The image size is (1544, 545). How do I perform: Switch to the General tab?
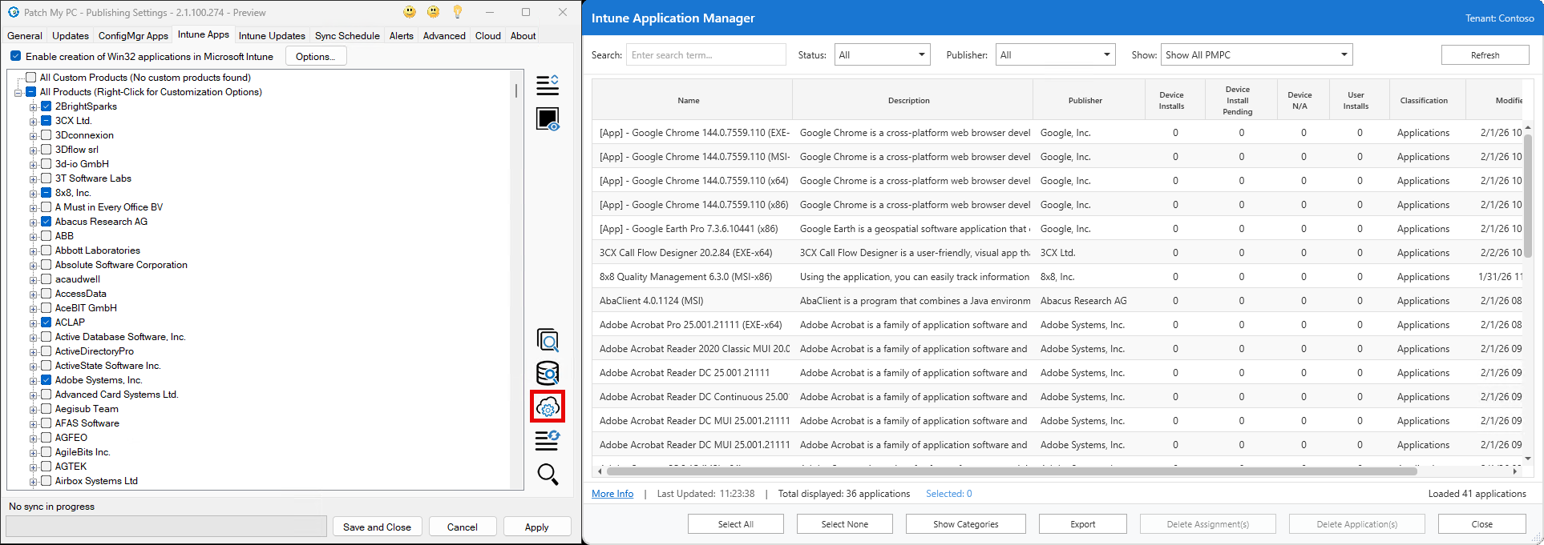click(25, 35)
